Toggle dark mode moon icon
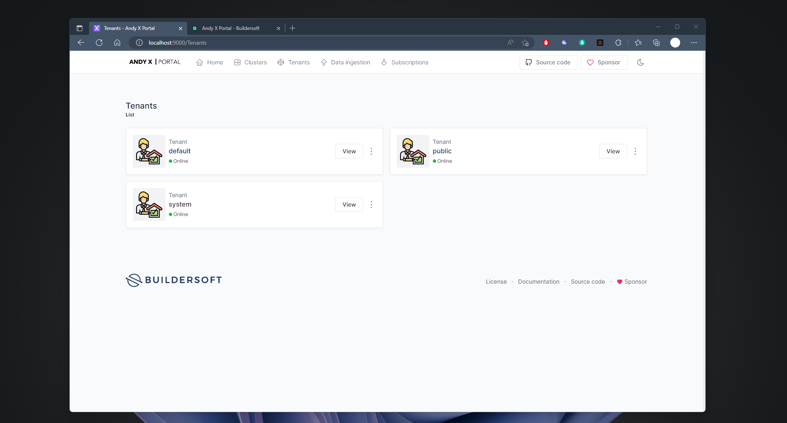787x423 pixels. [x=641, y=62]
